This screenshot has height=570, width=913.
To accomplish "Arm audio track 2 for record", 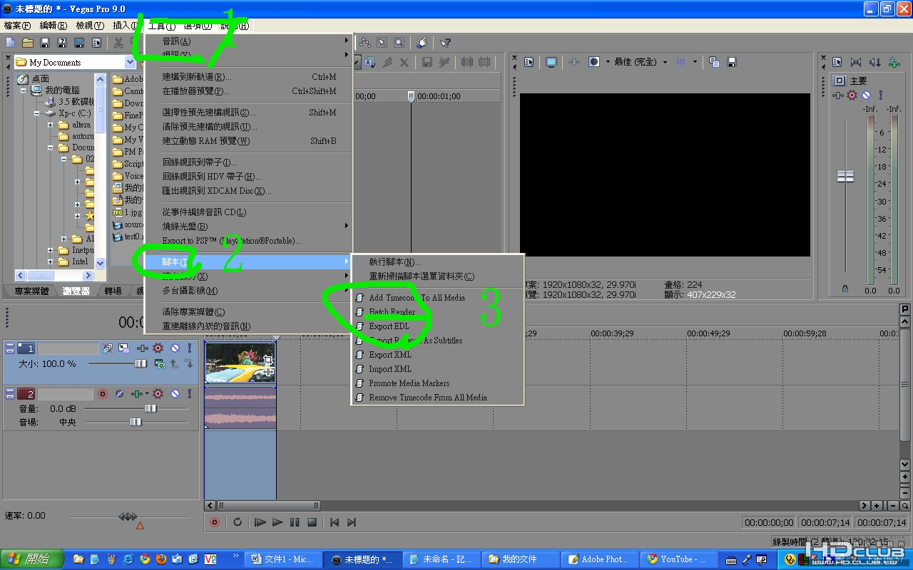I will tap(103, 394).
